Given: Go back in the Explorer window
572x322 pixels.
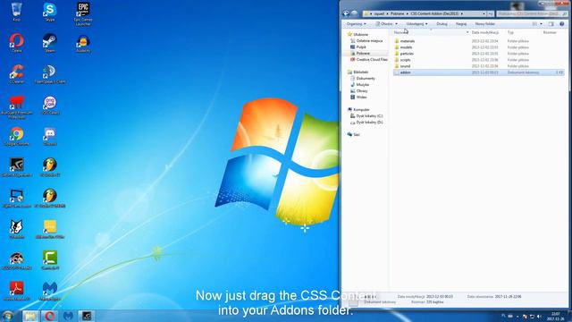Looking at the screenshot, I should click(x=346, y=13).
